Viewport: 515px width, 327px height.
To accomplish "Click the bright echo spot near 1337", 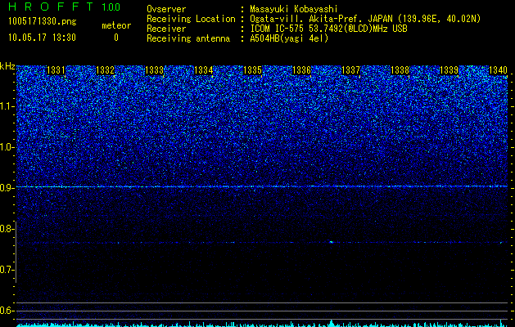I will coord(331,242).
